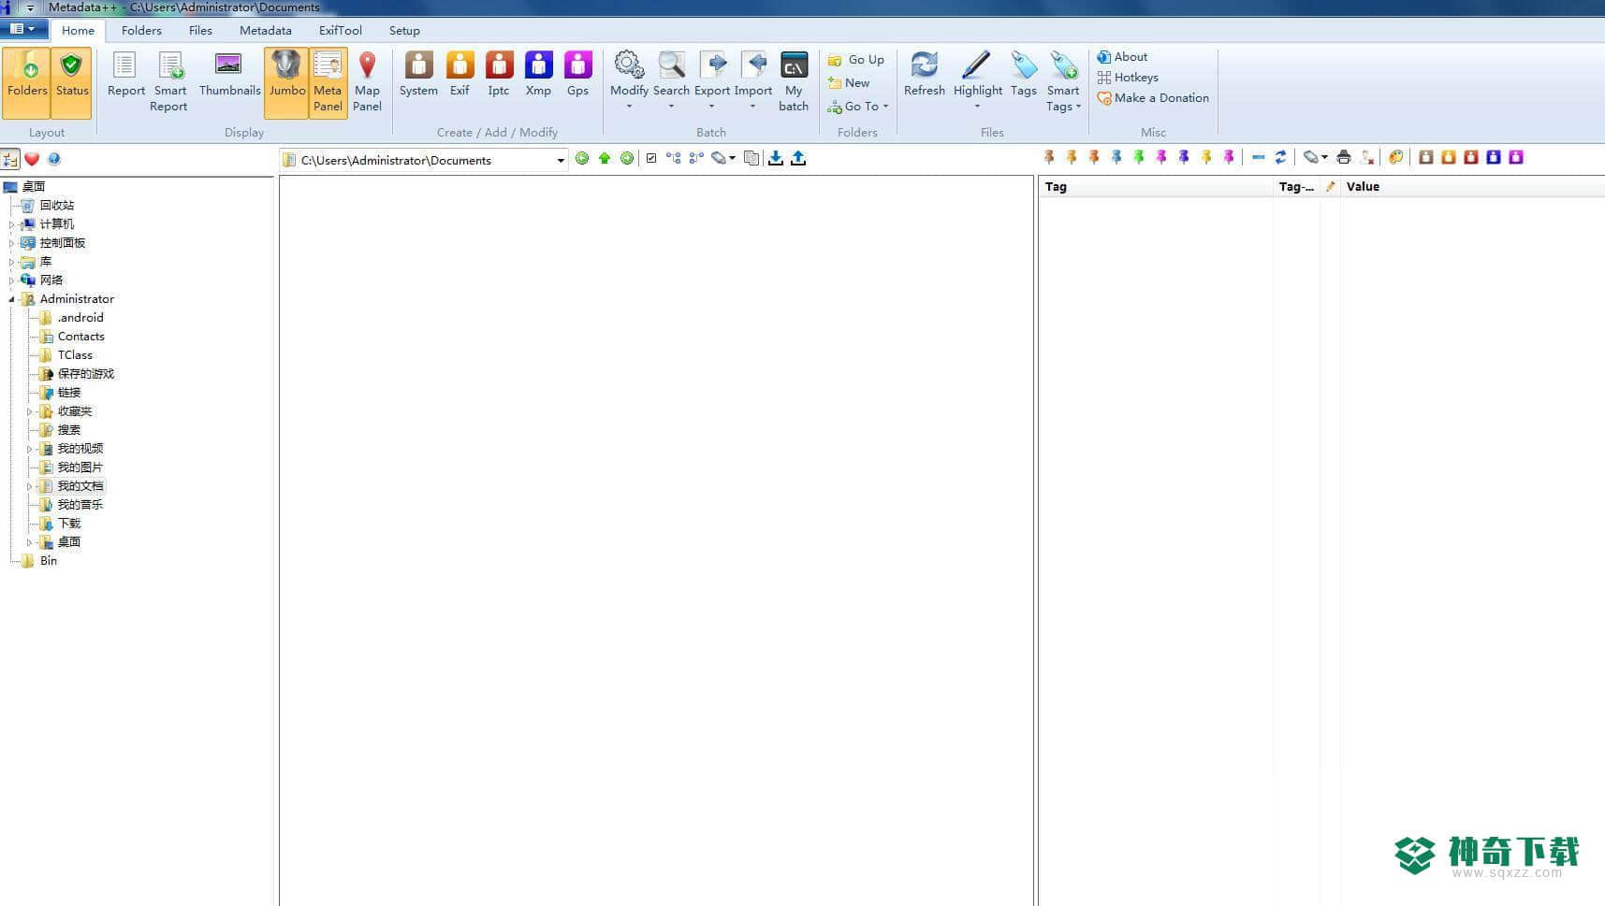Screen dimensions: 1605x906
Task: Click the pencil edit column header icon
Action: coord(1330,187)
